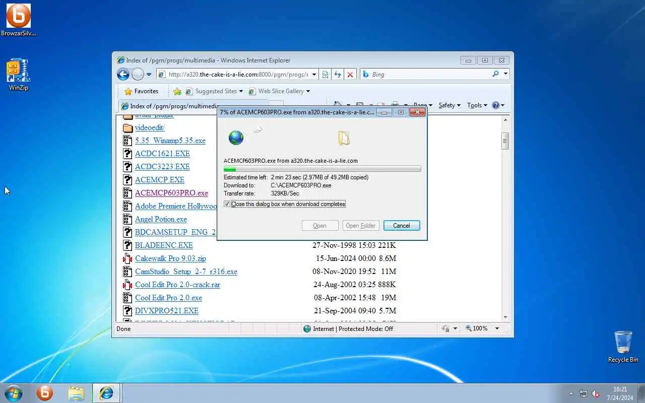Click the unknown-file icon beside ACDC1621.EXE
This screenshot has width=645, height=403.
click(127, 154)
